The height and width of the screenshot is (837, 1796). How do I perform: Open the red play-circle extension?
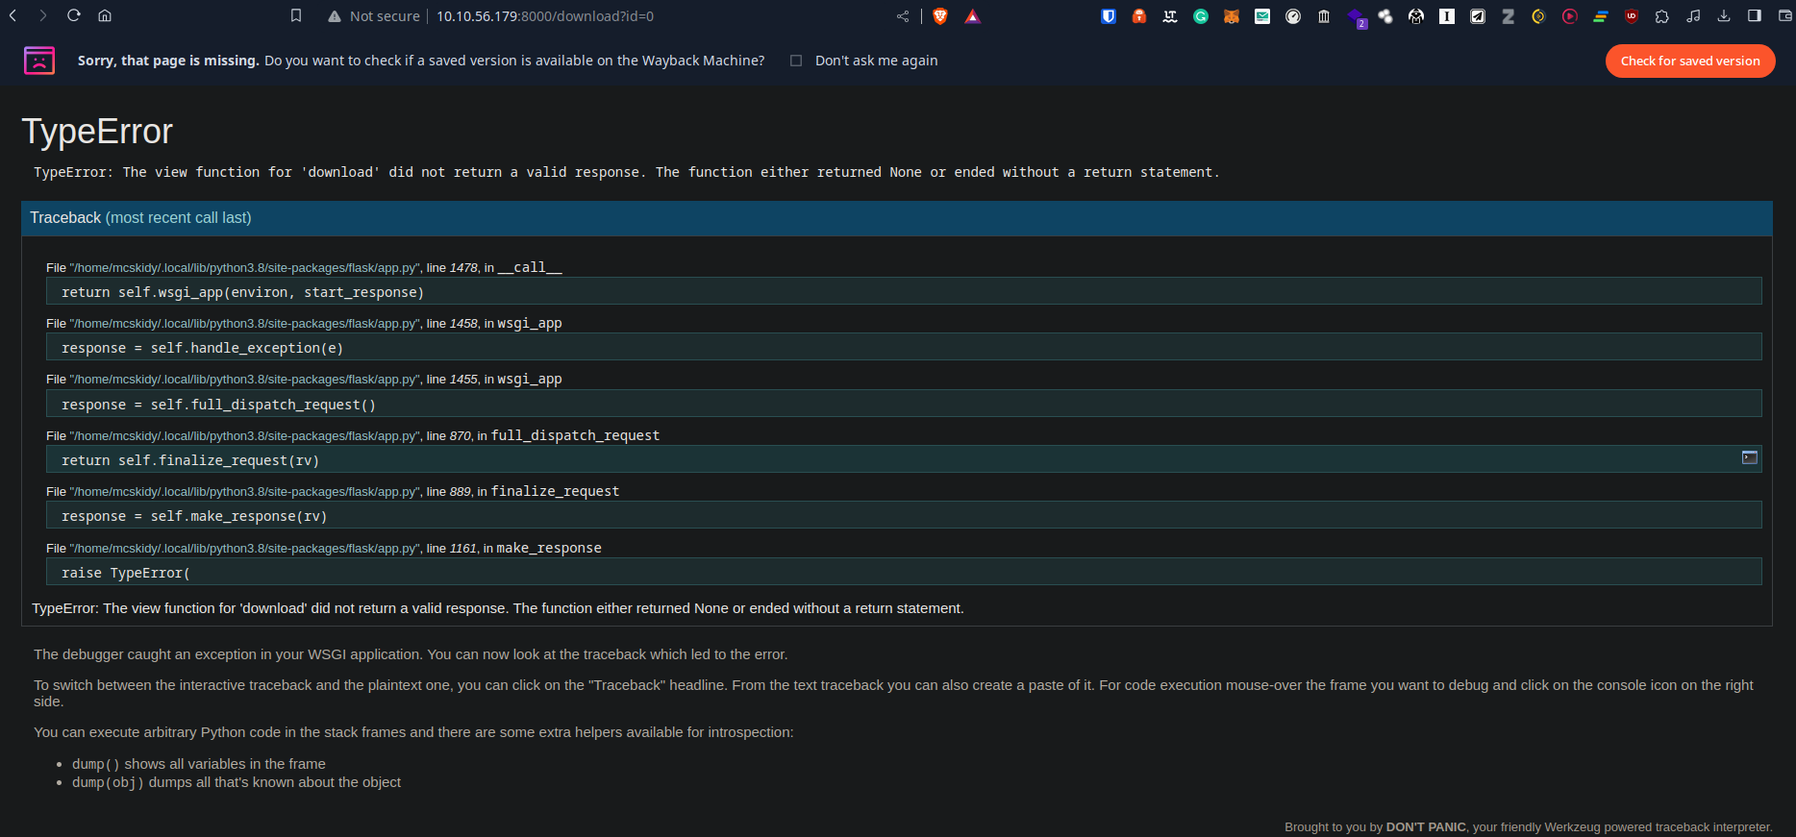pyautogui.click(x=1570, y=16)
